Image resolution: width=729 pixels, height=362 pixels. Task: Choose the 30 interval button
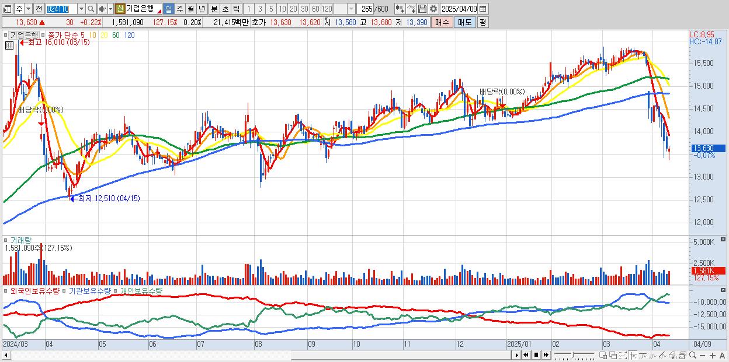(304, 9)
